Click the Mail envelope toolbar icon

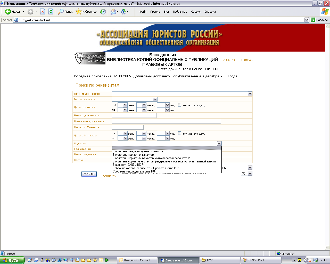pyautogui.click(x=113, y=12)
